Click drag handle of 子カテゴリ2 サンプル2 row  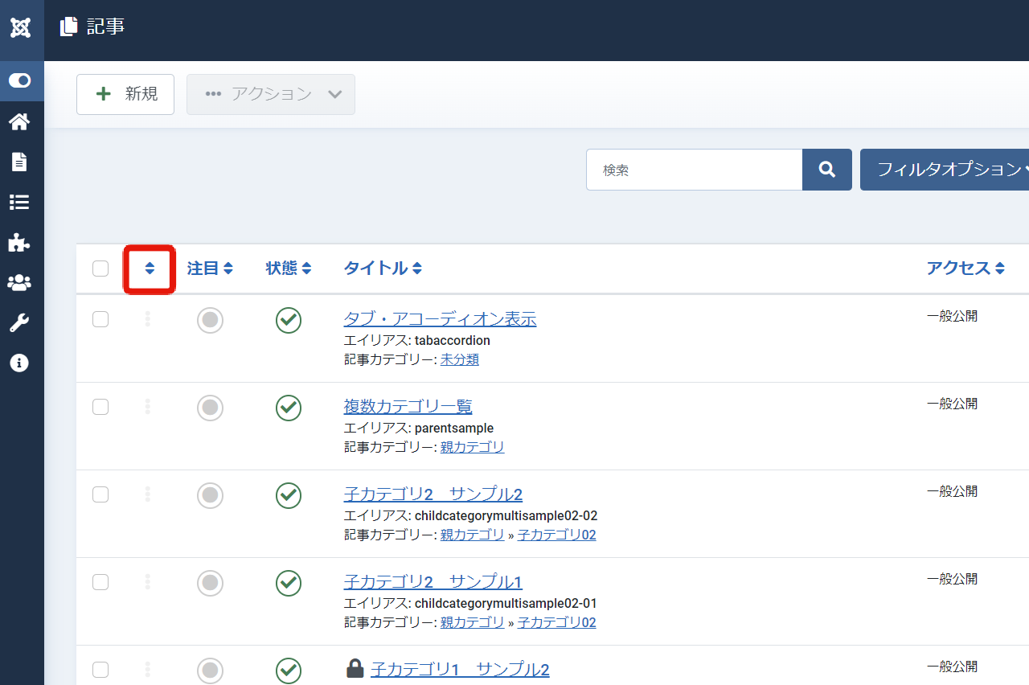(148, 494)
